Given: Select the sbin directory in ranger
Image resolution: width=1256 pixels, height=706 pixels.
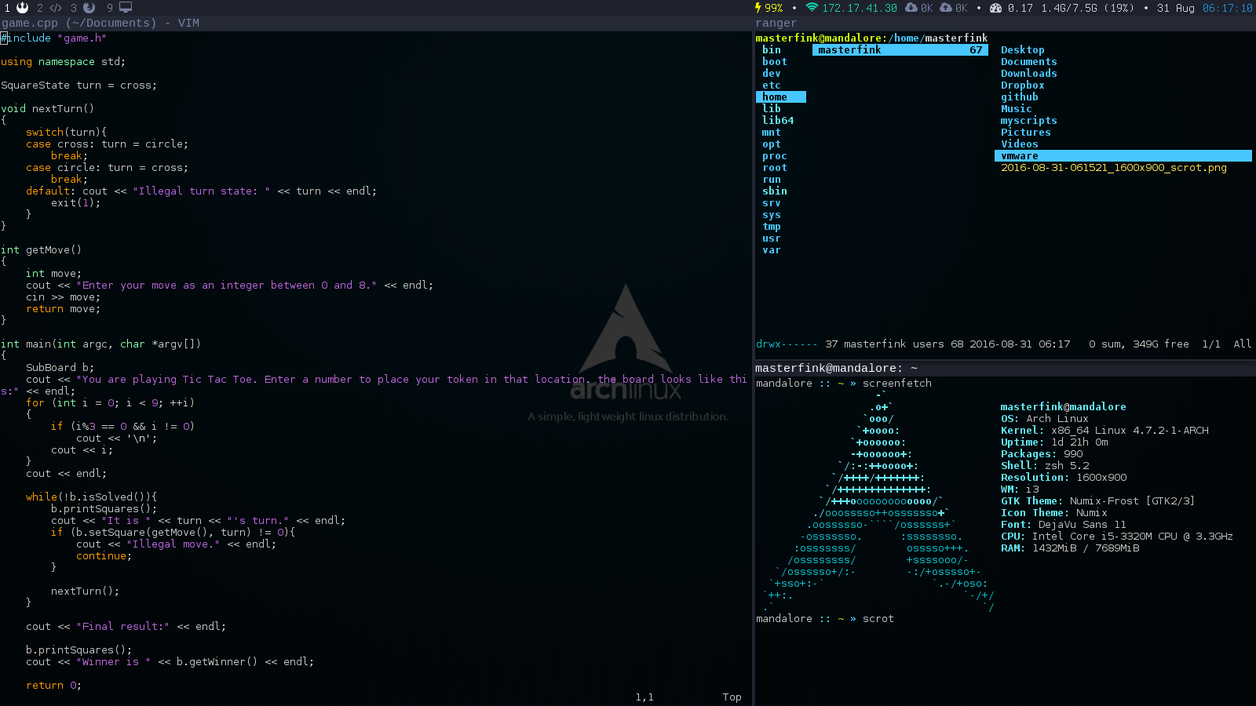Looking at the screenshot, I should coord(774,191).
